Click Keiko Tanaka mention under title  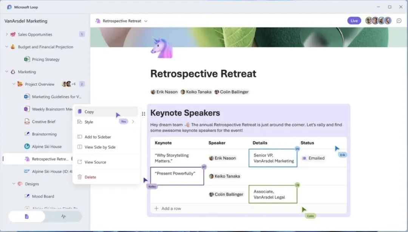pos(196,92)
